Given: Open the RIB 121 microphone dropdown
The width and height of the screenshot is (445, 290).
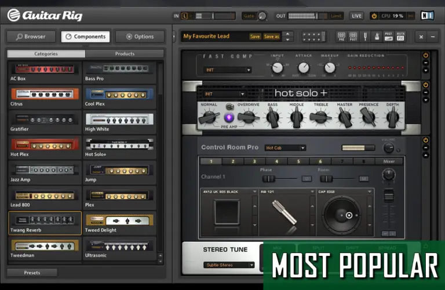Looking at the screenshot, I should click(312, 192).
